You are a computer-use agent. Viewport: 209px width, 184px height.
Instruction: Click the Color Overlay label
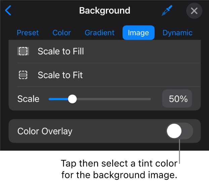(45, 131)
